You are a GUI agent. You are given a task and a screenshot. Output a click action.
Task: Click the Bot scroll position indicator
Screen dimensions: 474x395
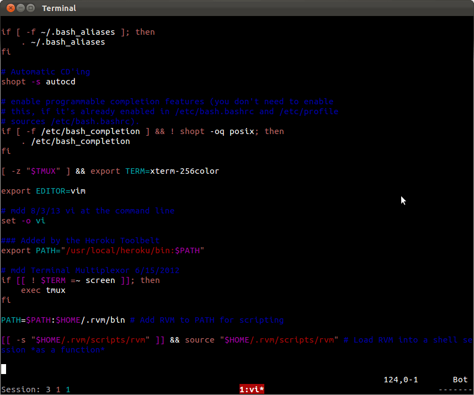(460, 380)
